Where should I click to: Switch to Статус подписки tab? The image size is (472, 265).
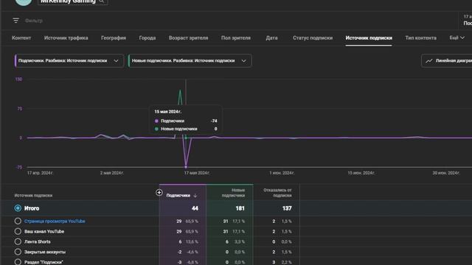pyautogui.click(x=313, y=38)
